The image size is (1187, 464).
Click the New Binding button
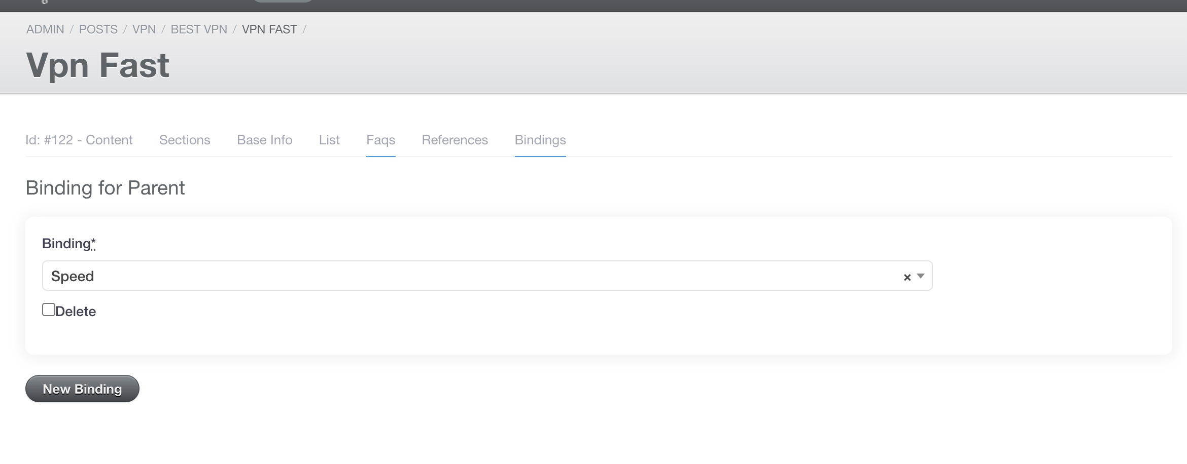coord(82,389)
